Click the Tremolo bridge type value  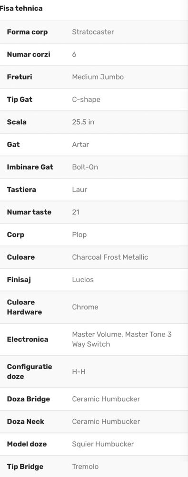(85, 466)
